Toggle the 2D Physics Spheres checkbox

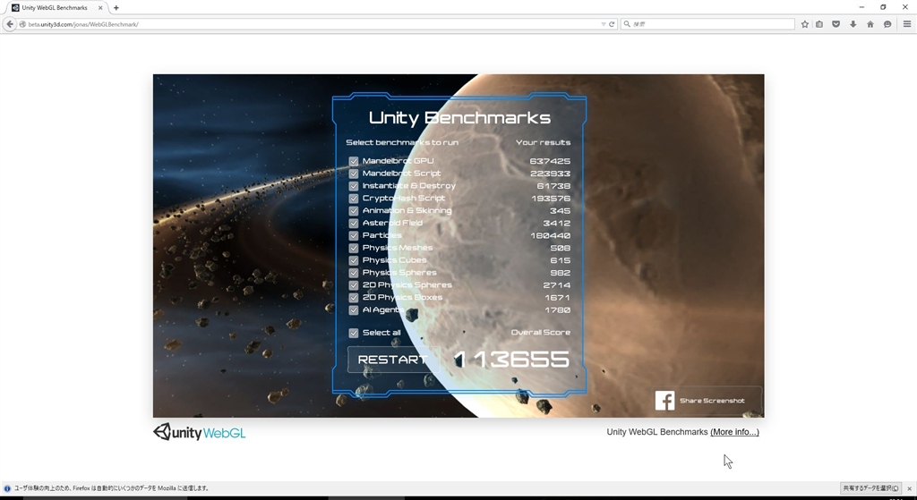(353, 285)
